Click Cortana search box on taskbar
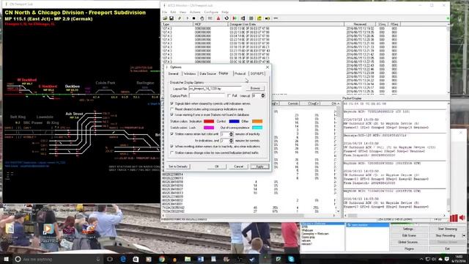The image size is (469, 264). 59,259
